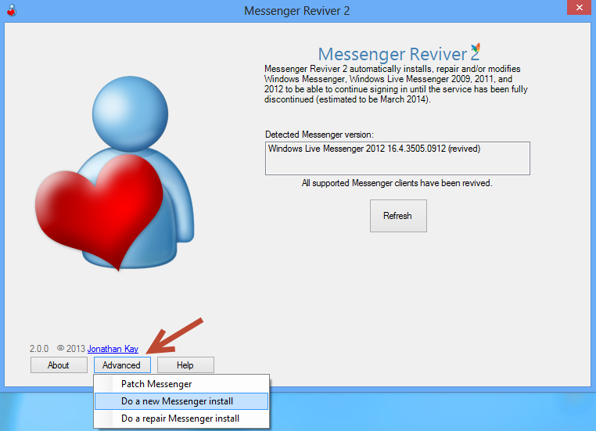596x431 pixels.
Task: Click the Messenger Reviver title bar icon
Action: pos(12,10)
